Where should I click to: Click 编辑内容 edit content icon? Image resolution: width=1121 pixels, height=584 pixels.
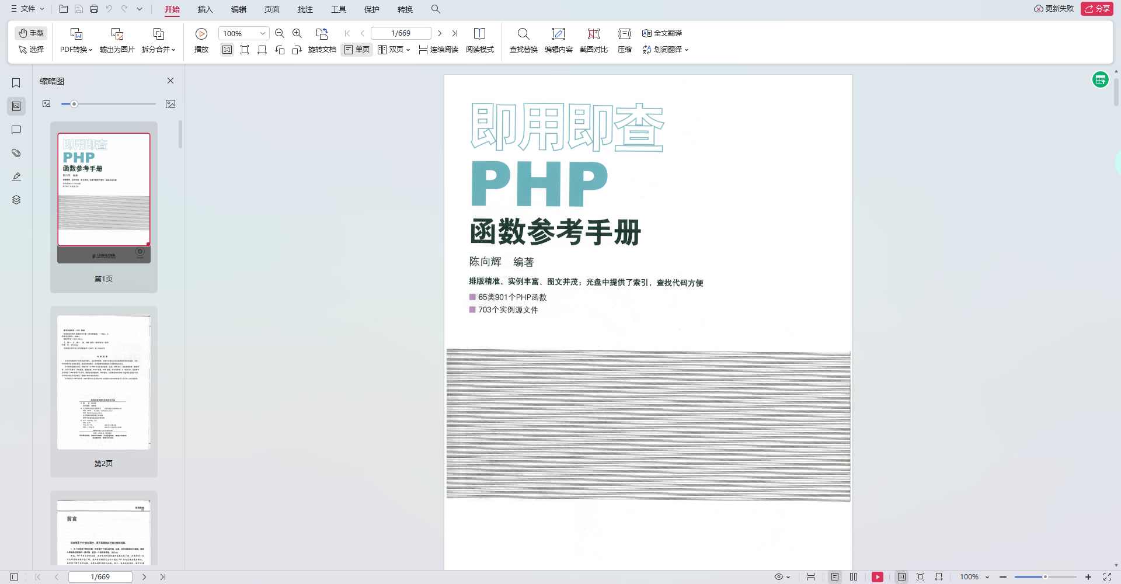pyautogui.click(x=559, y=40)
